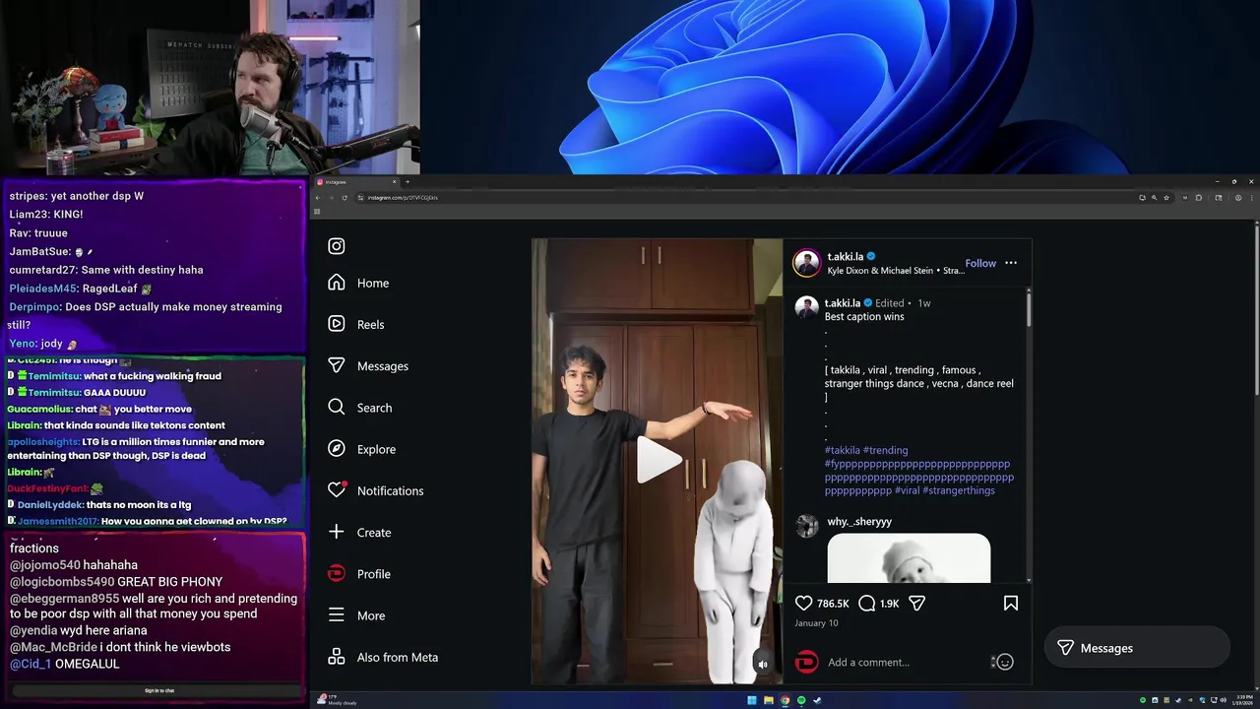
Task: Open a new browser tab
Action: [408, 181]
